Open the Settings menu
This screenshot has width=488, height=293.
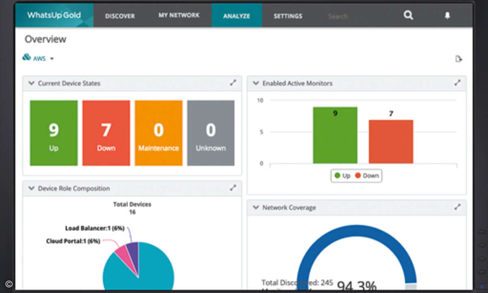click(x=288, y=16)
